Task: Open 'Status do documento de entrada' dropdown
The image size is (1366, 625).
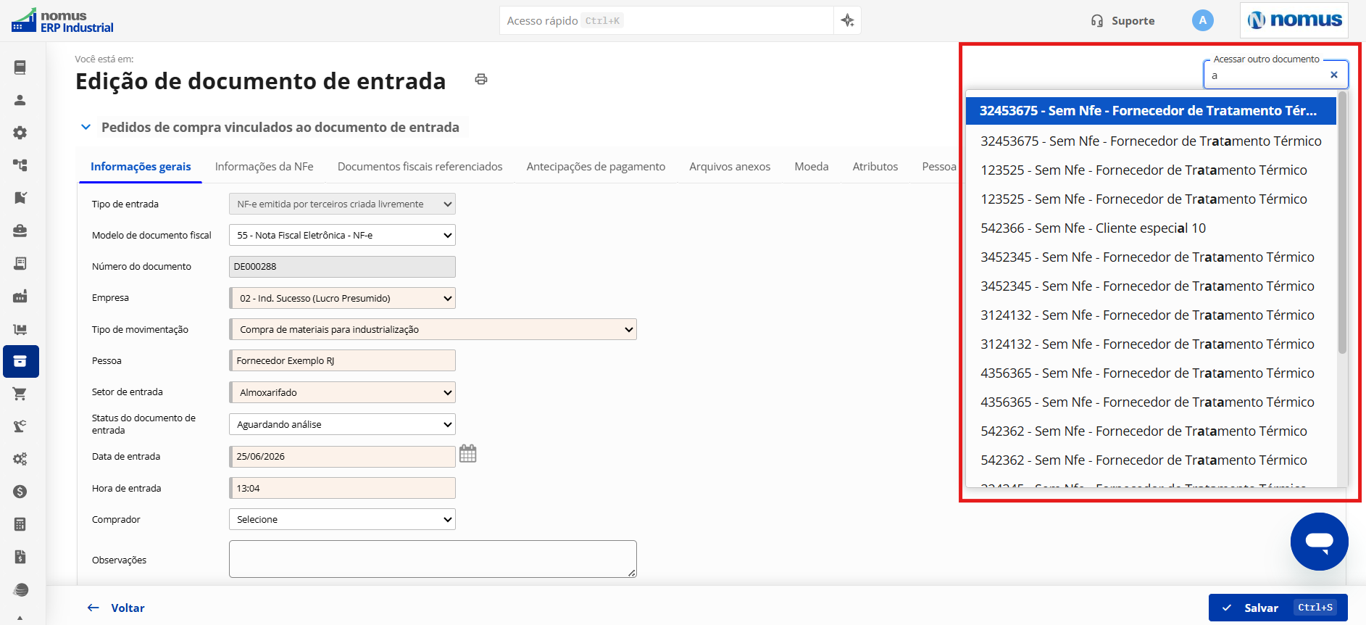Action: point(342,424)
